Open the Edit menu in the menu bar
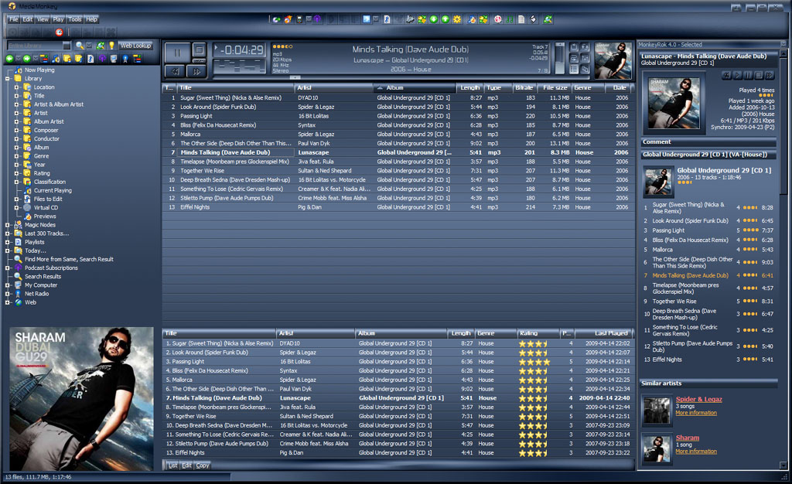The width and height of the screenshot is (792, 484). (27, 19)
